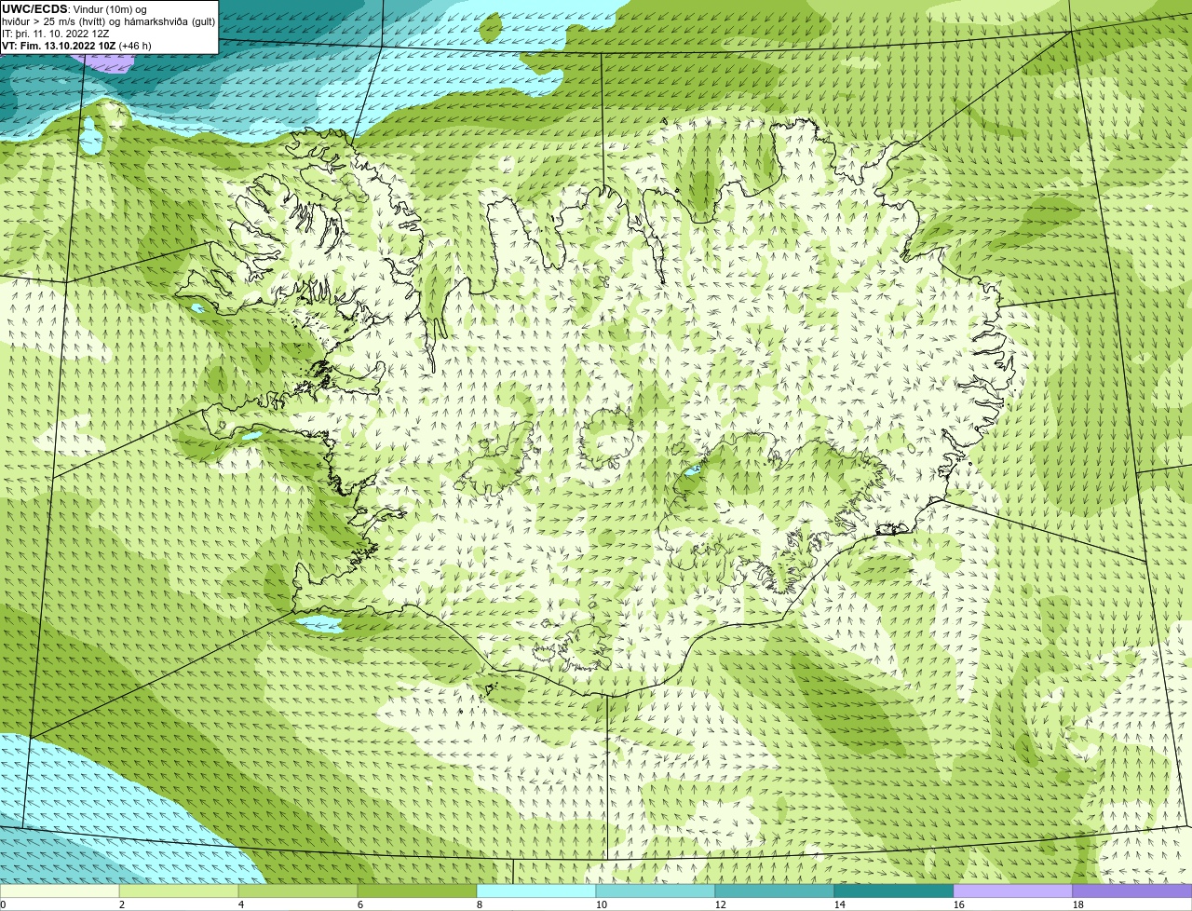Click the above-18 m/s purple legend swatch
The image size is (1192, 911).
tap(1132, 891)
